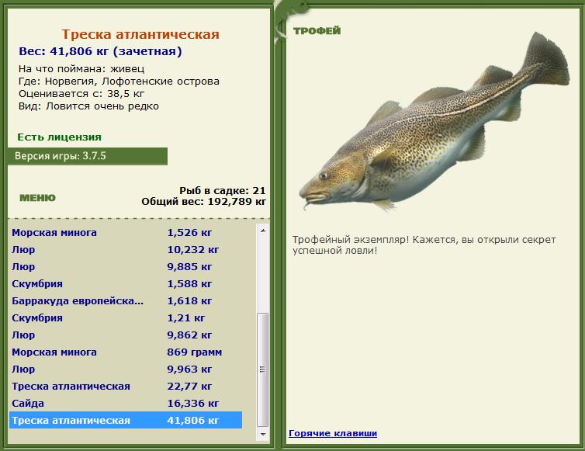Click the Общий вес: 192,789 кг text
Screen dimensions: 585x451
coord(204,202)
